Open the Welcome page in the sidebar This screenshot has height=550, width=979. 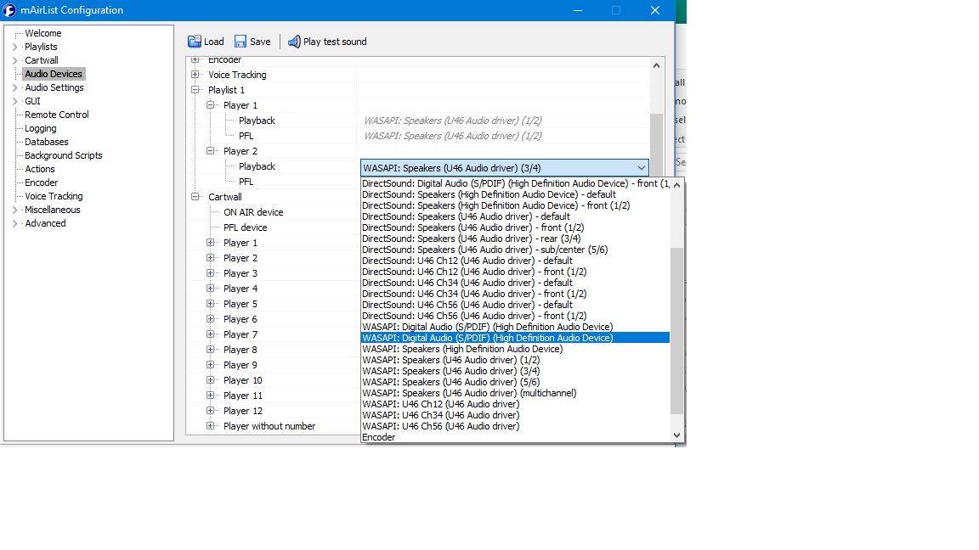click(x=43, y=33)
